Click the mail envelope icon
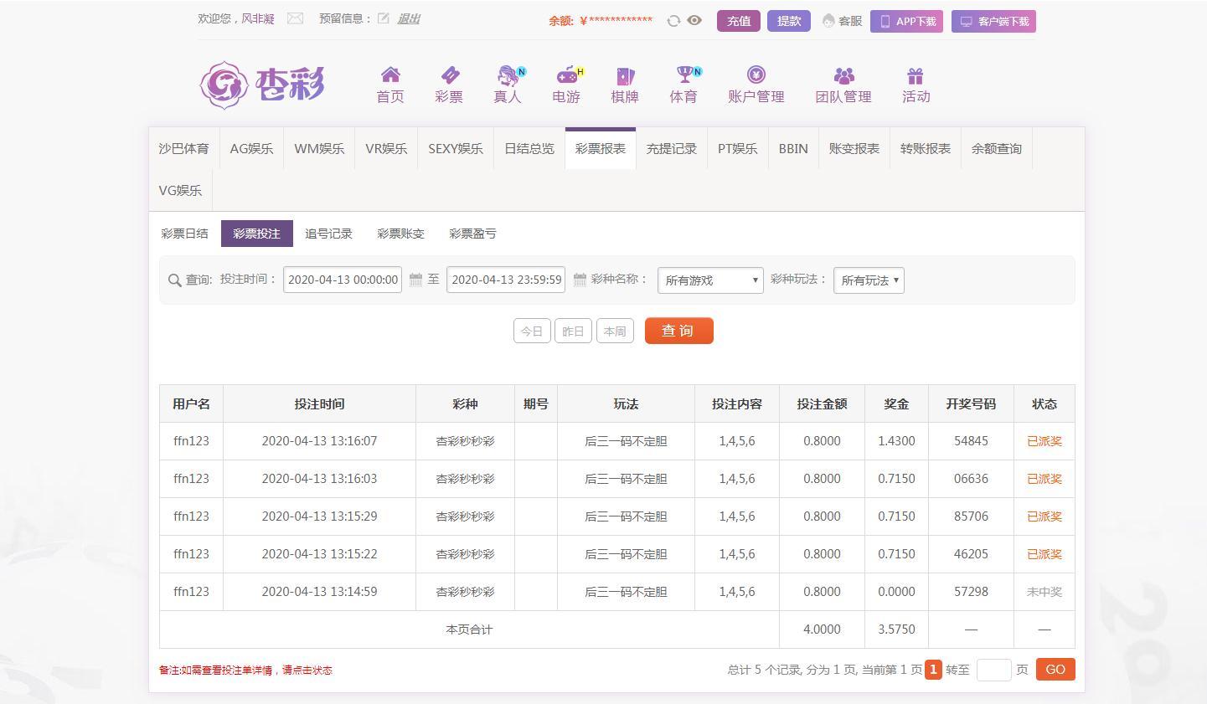This screenshot has width=1207, height=704. [295, 18]
